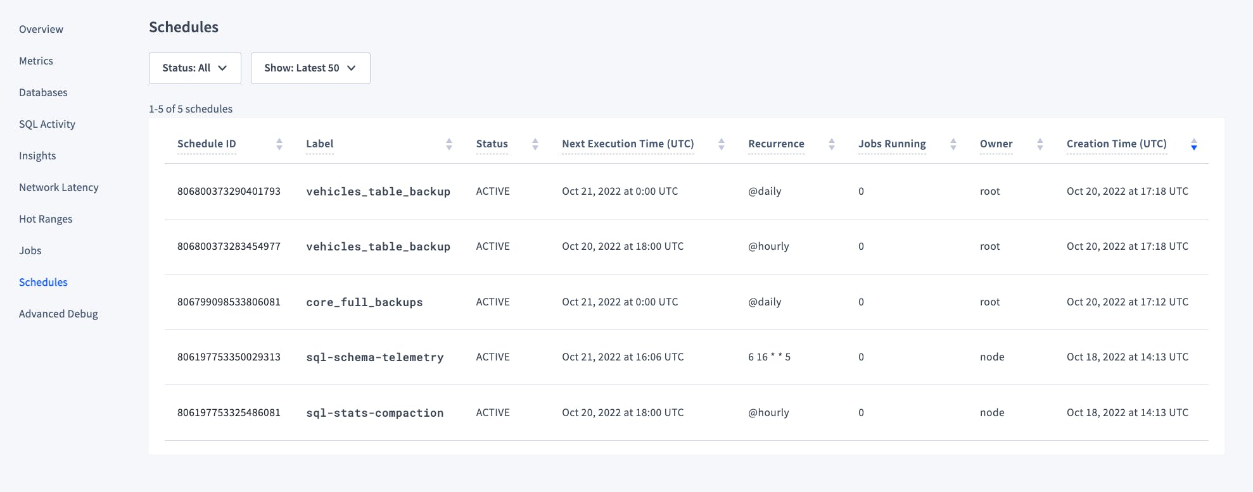
Task: Click the Recurrence header label
Action: point(776,144)
